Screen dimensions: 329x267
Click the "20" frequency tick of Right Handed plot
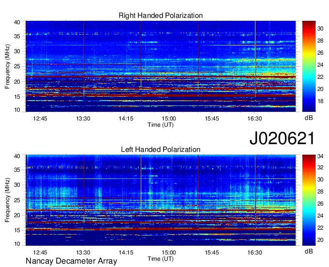pyautogui.click(x=17, y=82)
